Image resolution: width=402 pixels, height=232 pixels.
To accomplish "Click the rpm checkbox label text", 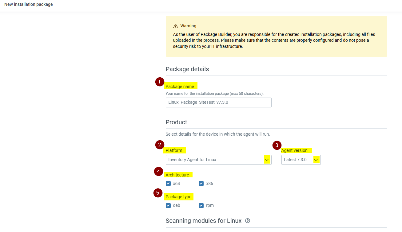I will pyautogui.click(x=210, y=206).
